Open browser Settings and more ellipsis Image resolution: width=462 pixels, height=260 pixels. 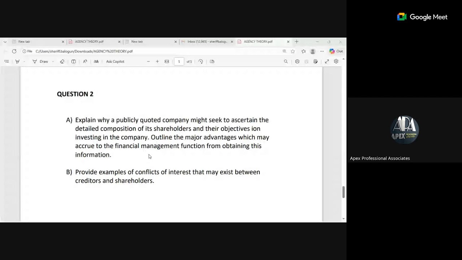[322, 51]
